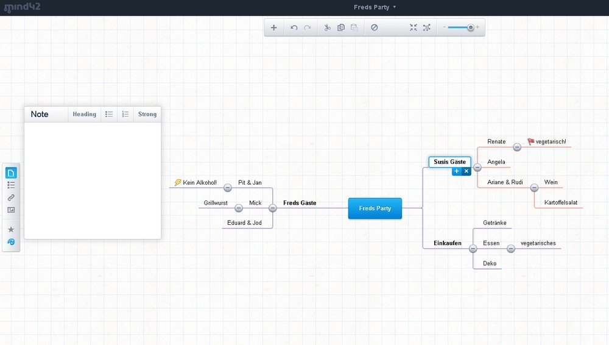Apply Strong formatting in Note panel

click(147, 115)
